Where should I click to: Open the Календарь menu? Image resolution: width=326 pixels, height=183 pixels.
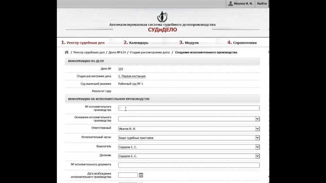point(136,43)
